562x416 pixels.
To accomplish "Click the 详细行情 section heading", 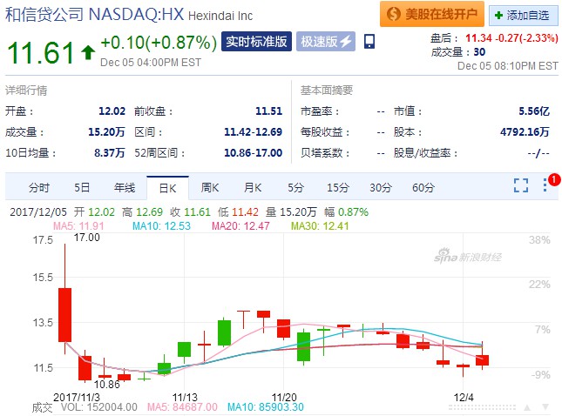I will tap(26, 91).
